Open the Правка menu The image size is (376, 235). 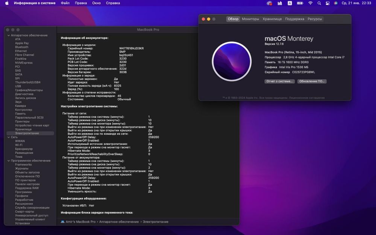click(x=81, y=3)
